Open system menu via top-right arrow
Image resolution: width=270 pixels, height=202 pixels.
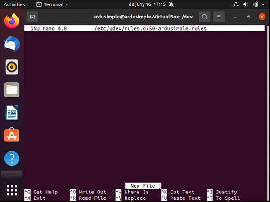264,4
